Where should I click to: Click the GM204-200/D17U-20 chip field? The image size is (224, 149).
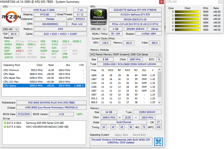point(135,19)
